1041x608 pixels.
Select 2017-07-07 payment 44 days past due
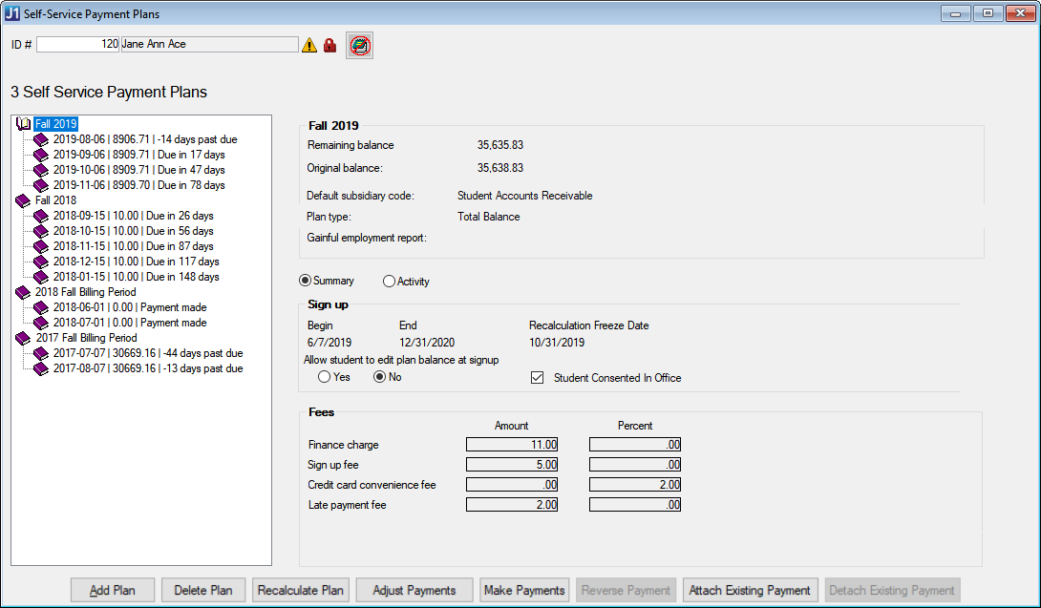point(147,353)
